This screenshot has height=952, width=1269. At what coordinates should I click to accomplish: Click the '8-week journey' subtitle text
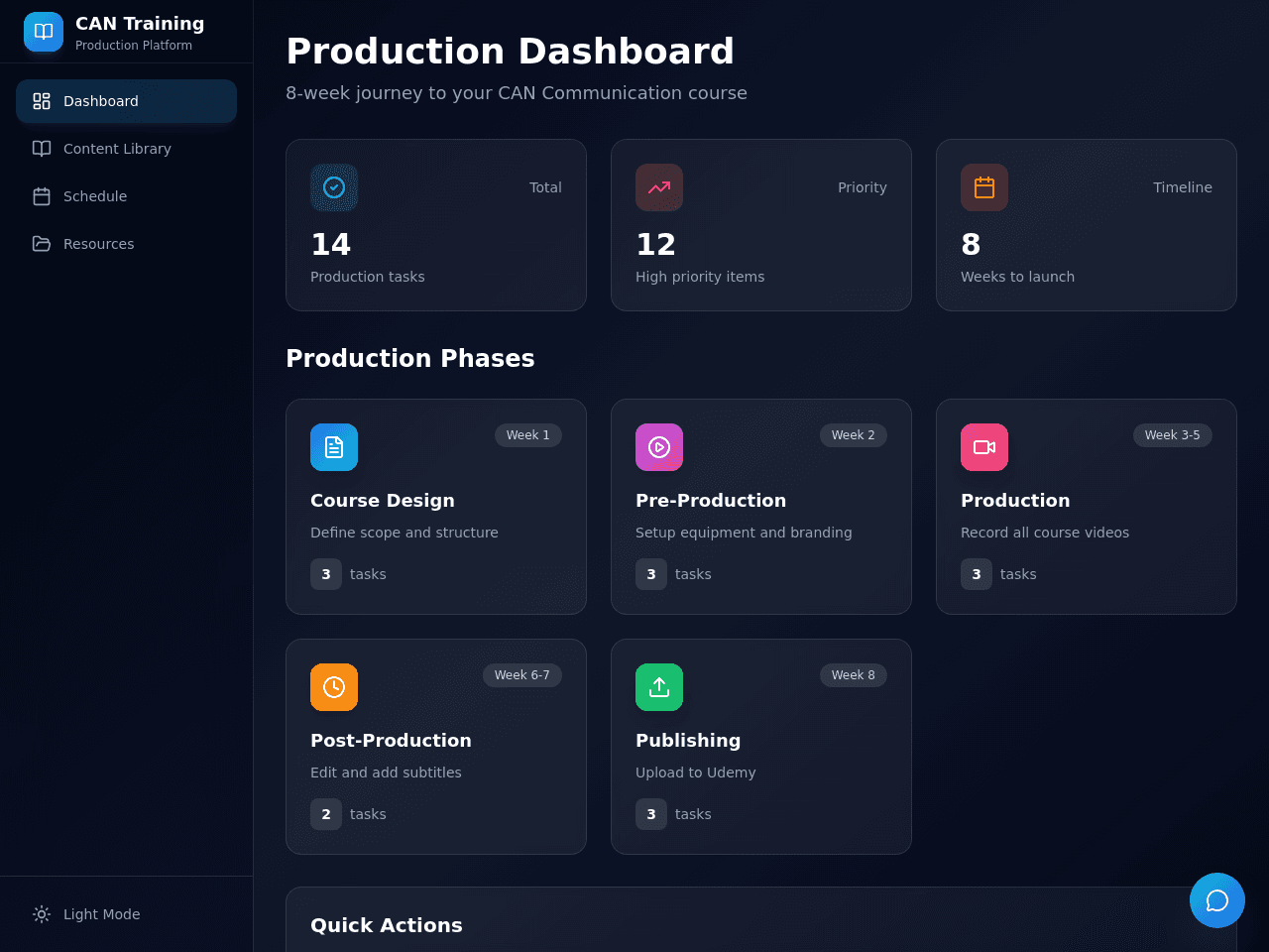click(x=517, y=93)
